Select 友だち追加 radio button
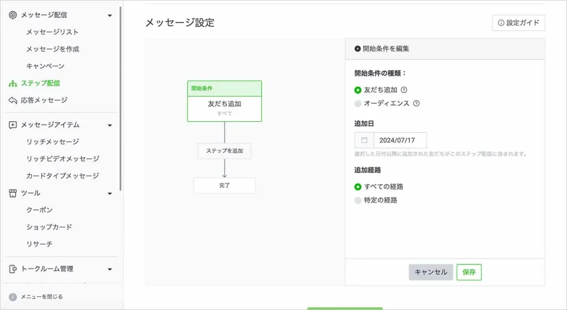The height and width of the screenshot is (310, 567). (x=358, y=90)
